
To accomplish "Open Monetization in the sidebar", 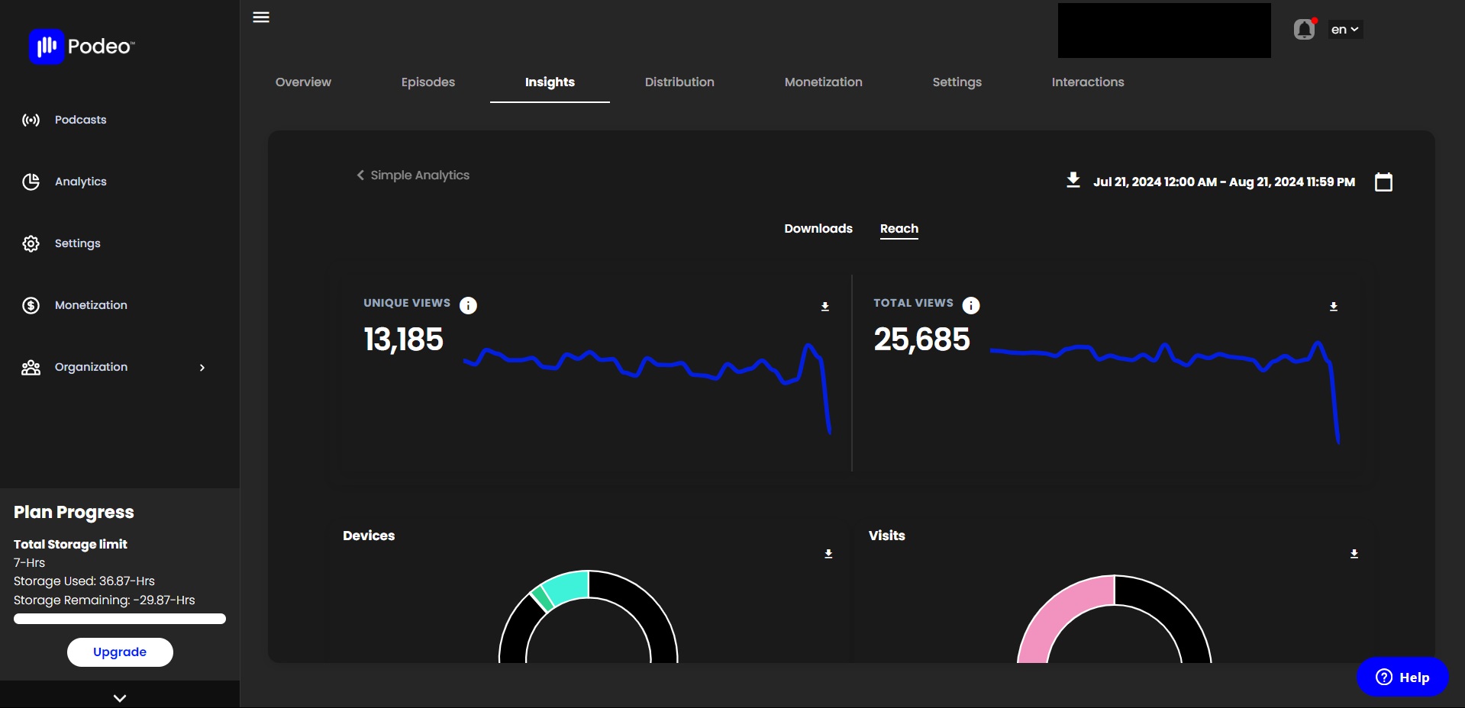I will pyautogui.click(x=91, y=305).
